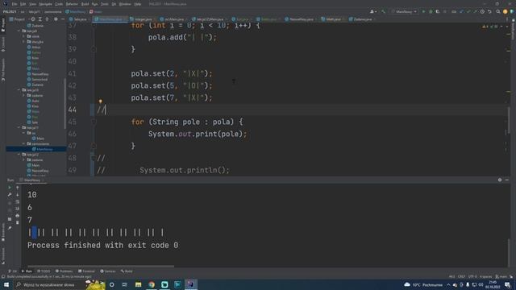Click Expand All icon in Project panel
This screenshot has height=290, width=516.
pyautogui.click(x=40, y=19)
